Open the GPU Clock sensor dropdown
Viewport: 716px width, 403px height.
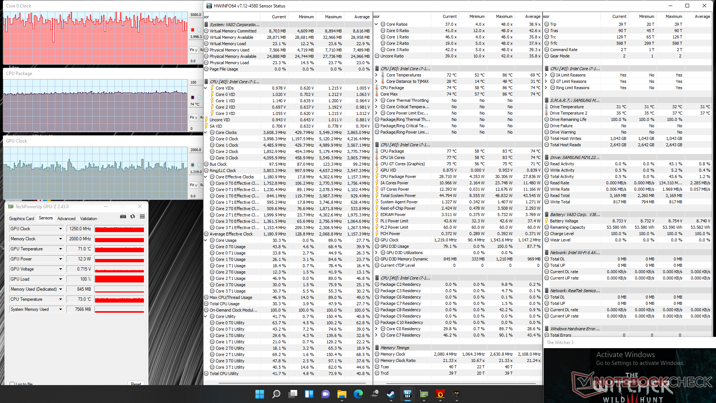click(x=60, y=229)
